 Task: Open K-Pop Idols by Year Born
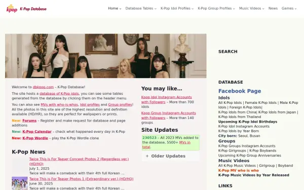click(x=239, y=131)
